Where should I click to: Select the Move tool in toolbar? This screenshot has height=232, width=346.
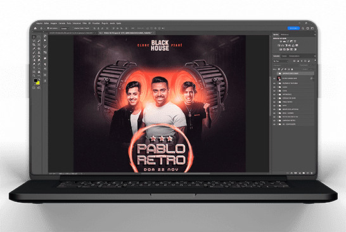[x=34, y=37]
